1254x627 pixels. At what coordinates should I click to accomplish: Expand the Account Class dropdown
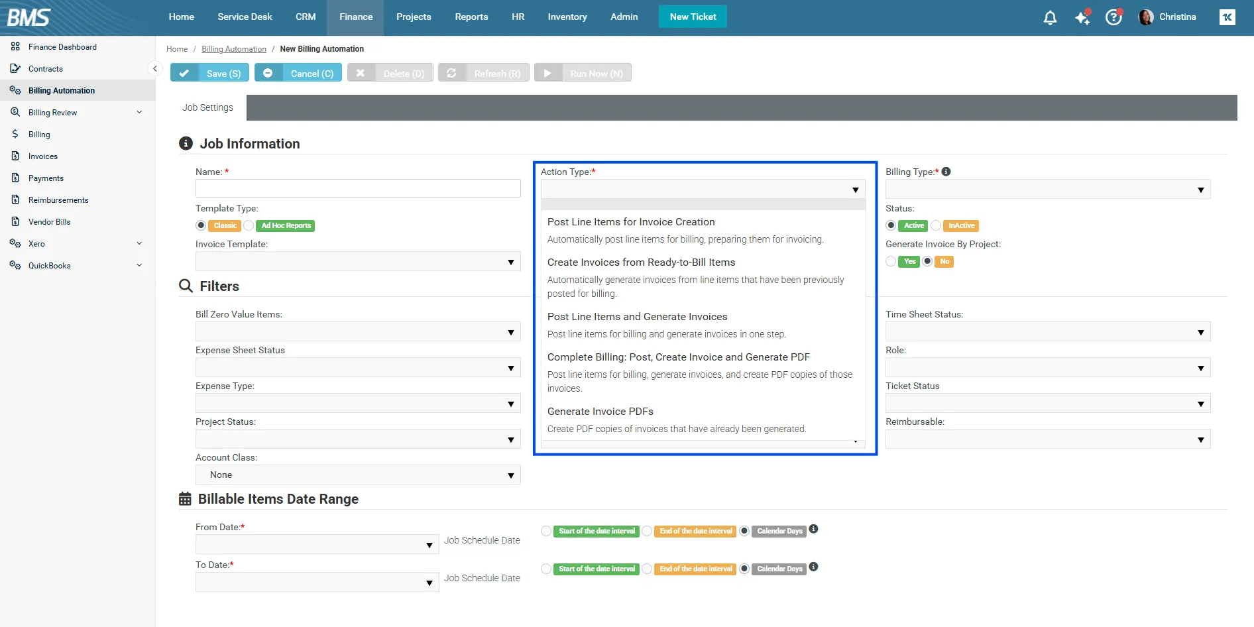pos(358,475)
